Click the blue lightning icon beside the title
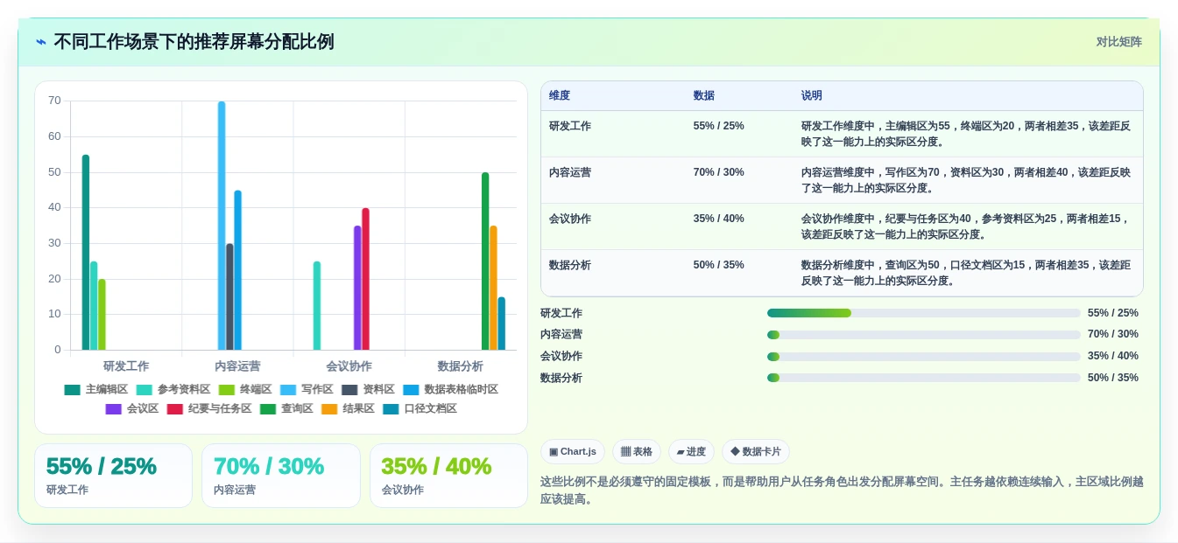This screenshot has width=1178, height=543. coord(41,42)
